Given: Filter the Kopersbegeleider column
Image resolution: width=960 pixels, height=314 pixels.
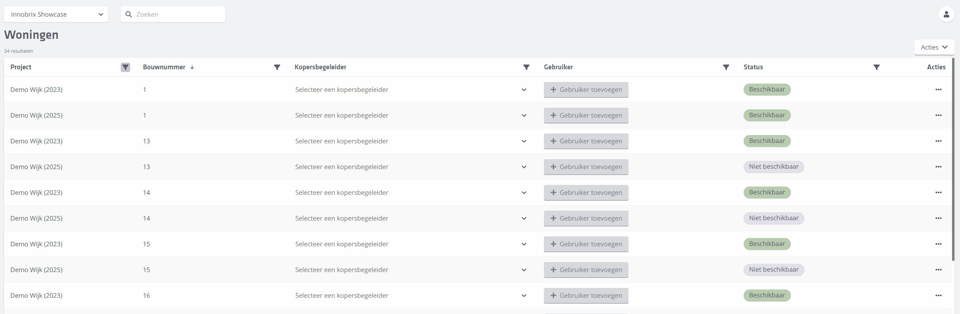Looking at the screenshot, I should [526, 67].
